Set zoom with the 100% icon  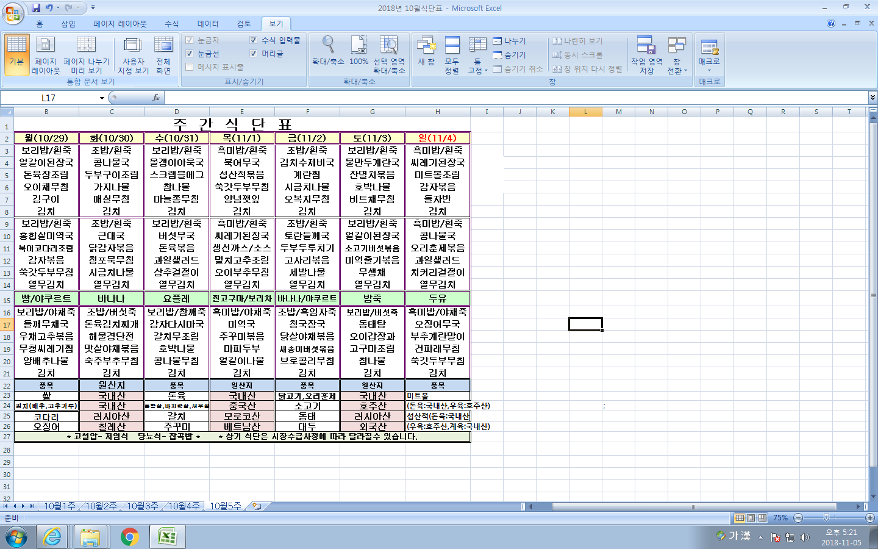coord(359,50)
